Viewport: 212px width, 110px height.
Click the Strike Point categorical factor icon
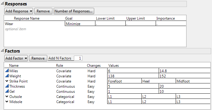[x=7, y=81]
